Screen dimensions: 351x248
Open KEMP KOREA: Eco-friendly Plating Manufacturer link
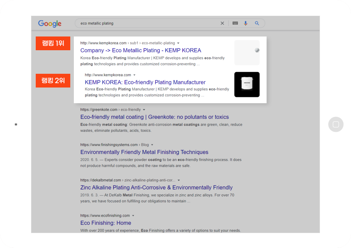tap(145, 82)
